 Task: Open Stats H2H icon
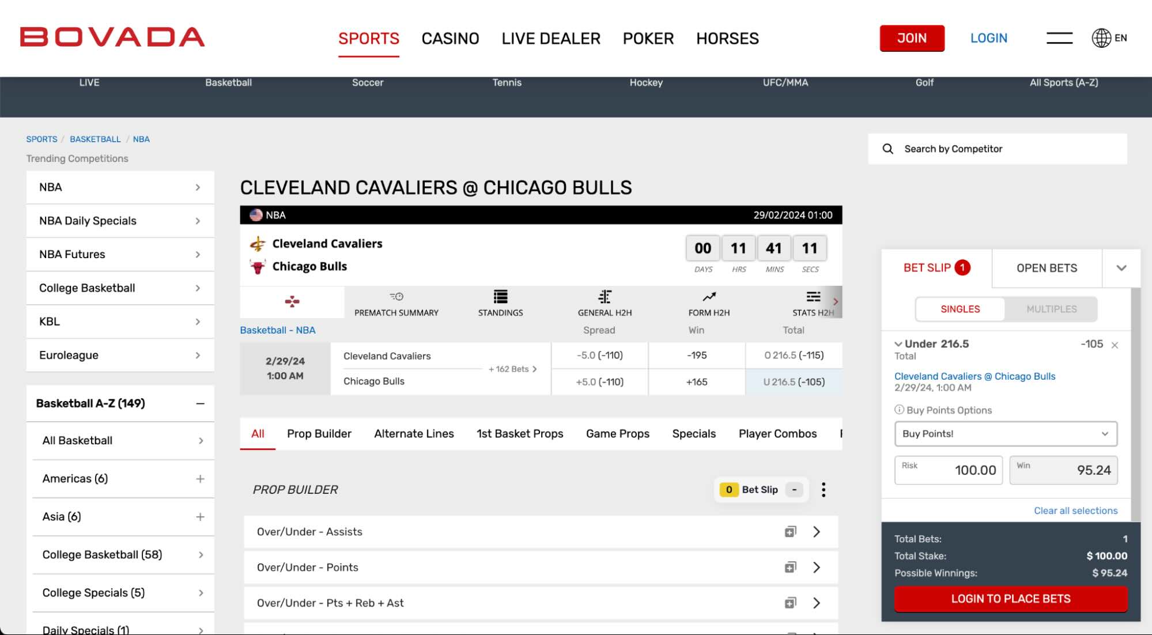click(x=813, y=296)
